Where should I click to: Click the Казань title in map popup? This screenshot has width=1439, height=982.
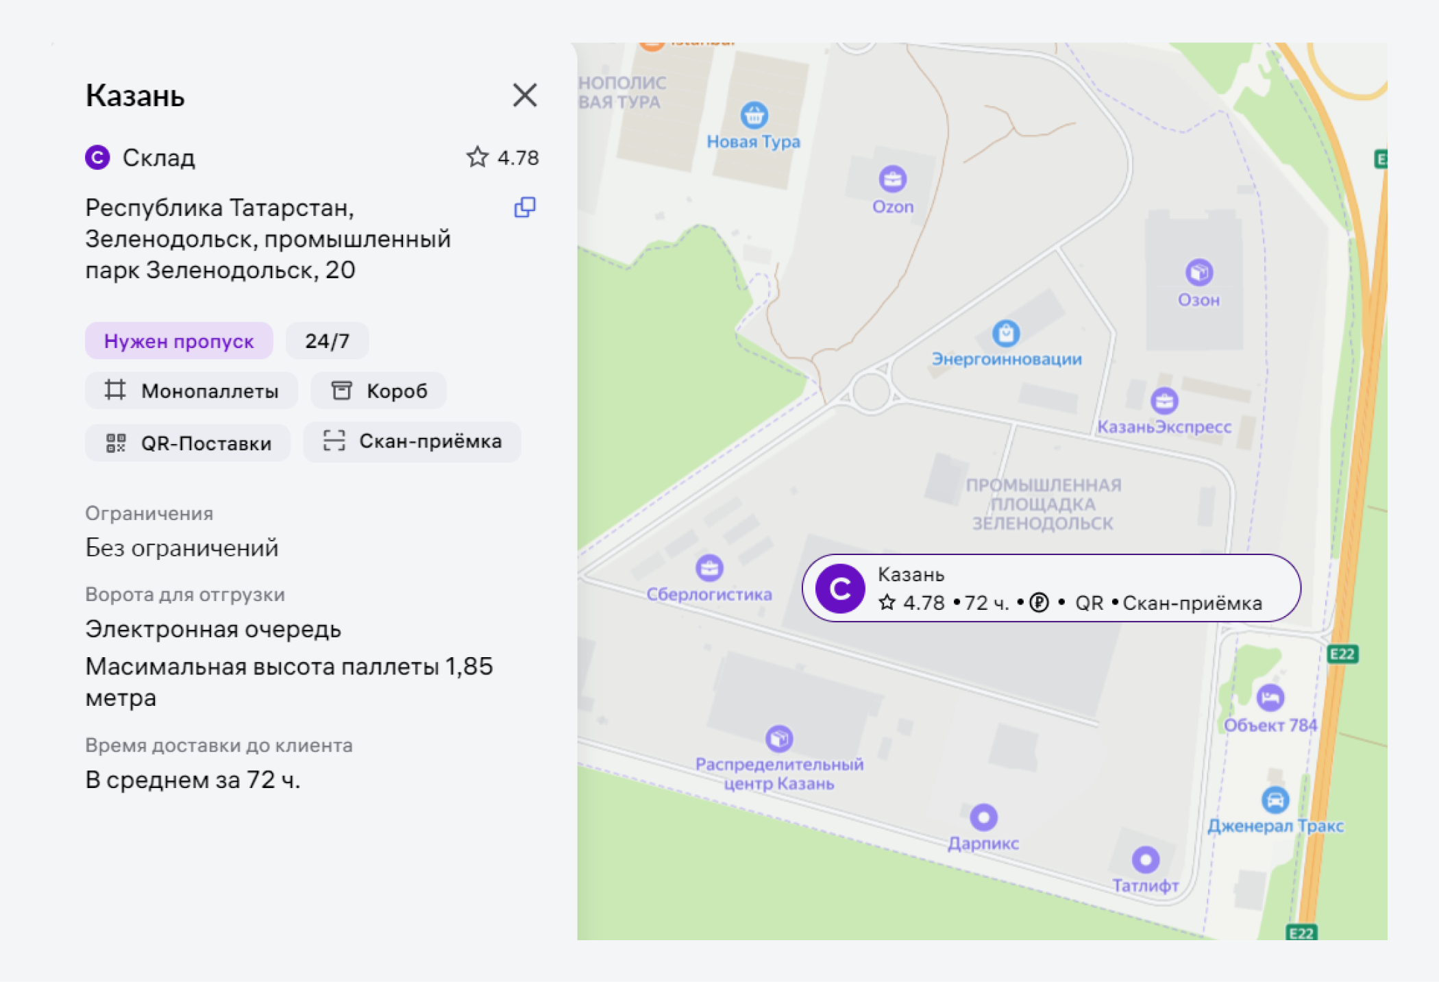pyautogui.click(x=911, y=574)
